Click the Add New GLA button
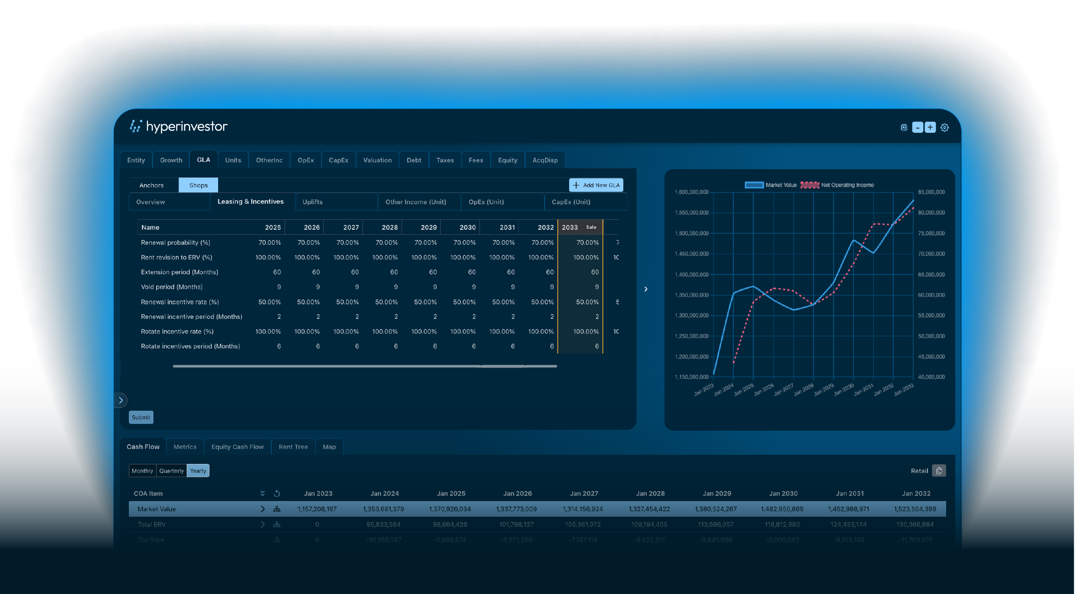 [596, 185]
